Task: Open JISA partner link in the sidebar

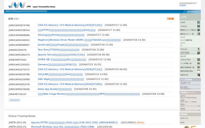Action: [x=190, y=101]
